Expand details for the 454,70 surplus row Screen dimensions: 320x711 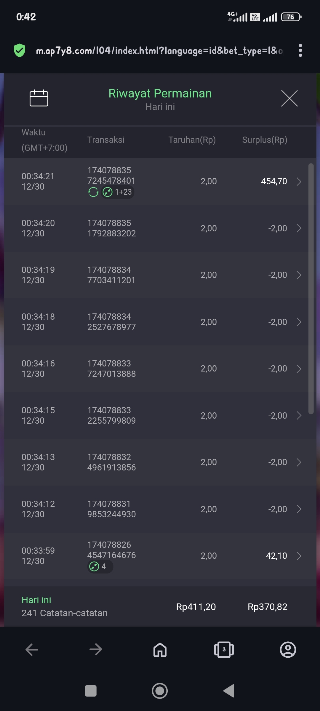point(299,181)
